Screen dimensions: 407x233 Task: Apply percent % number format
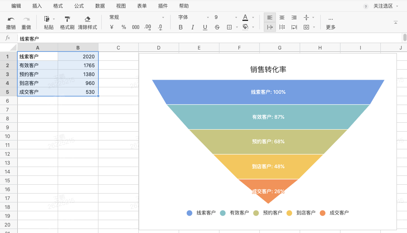tap(124, 27)
